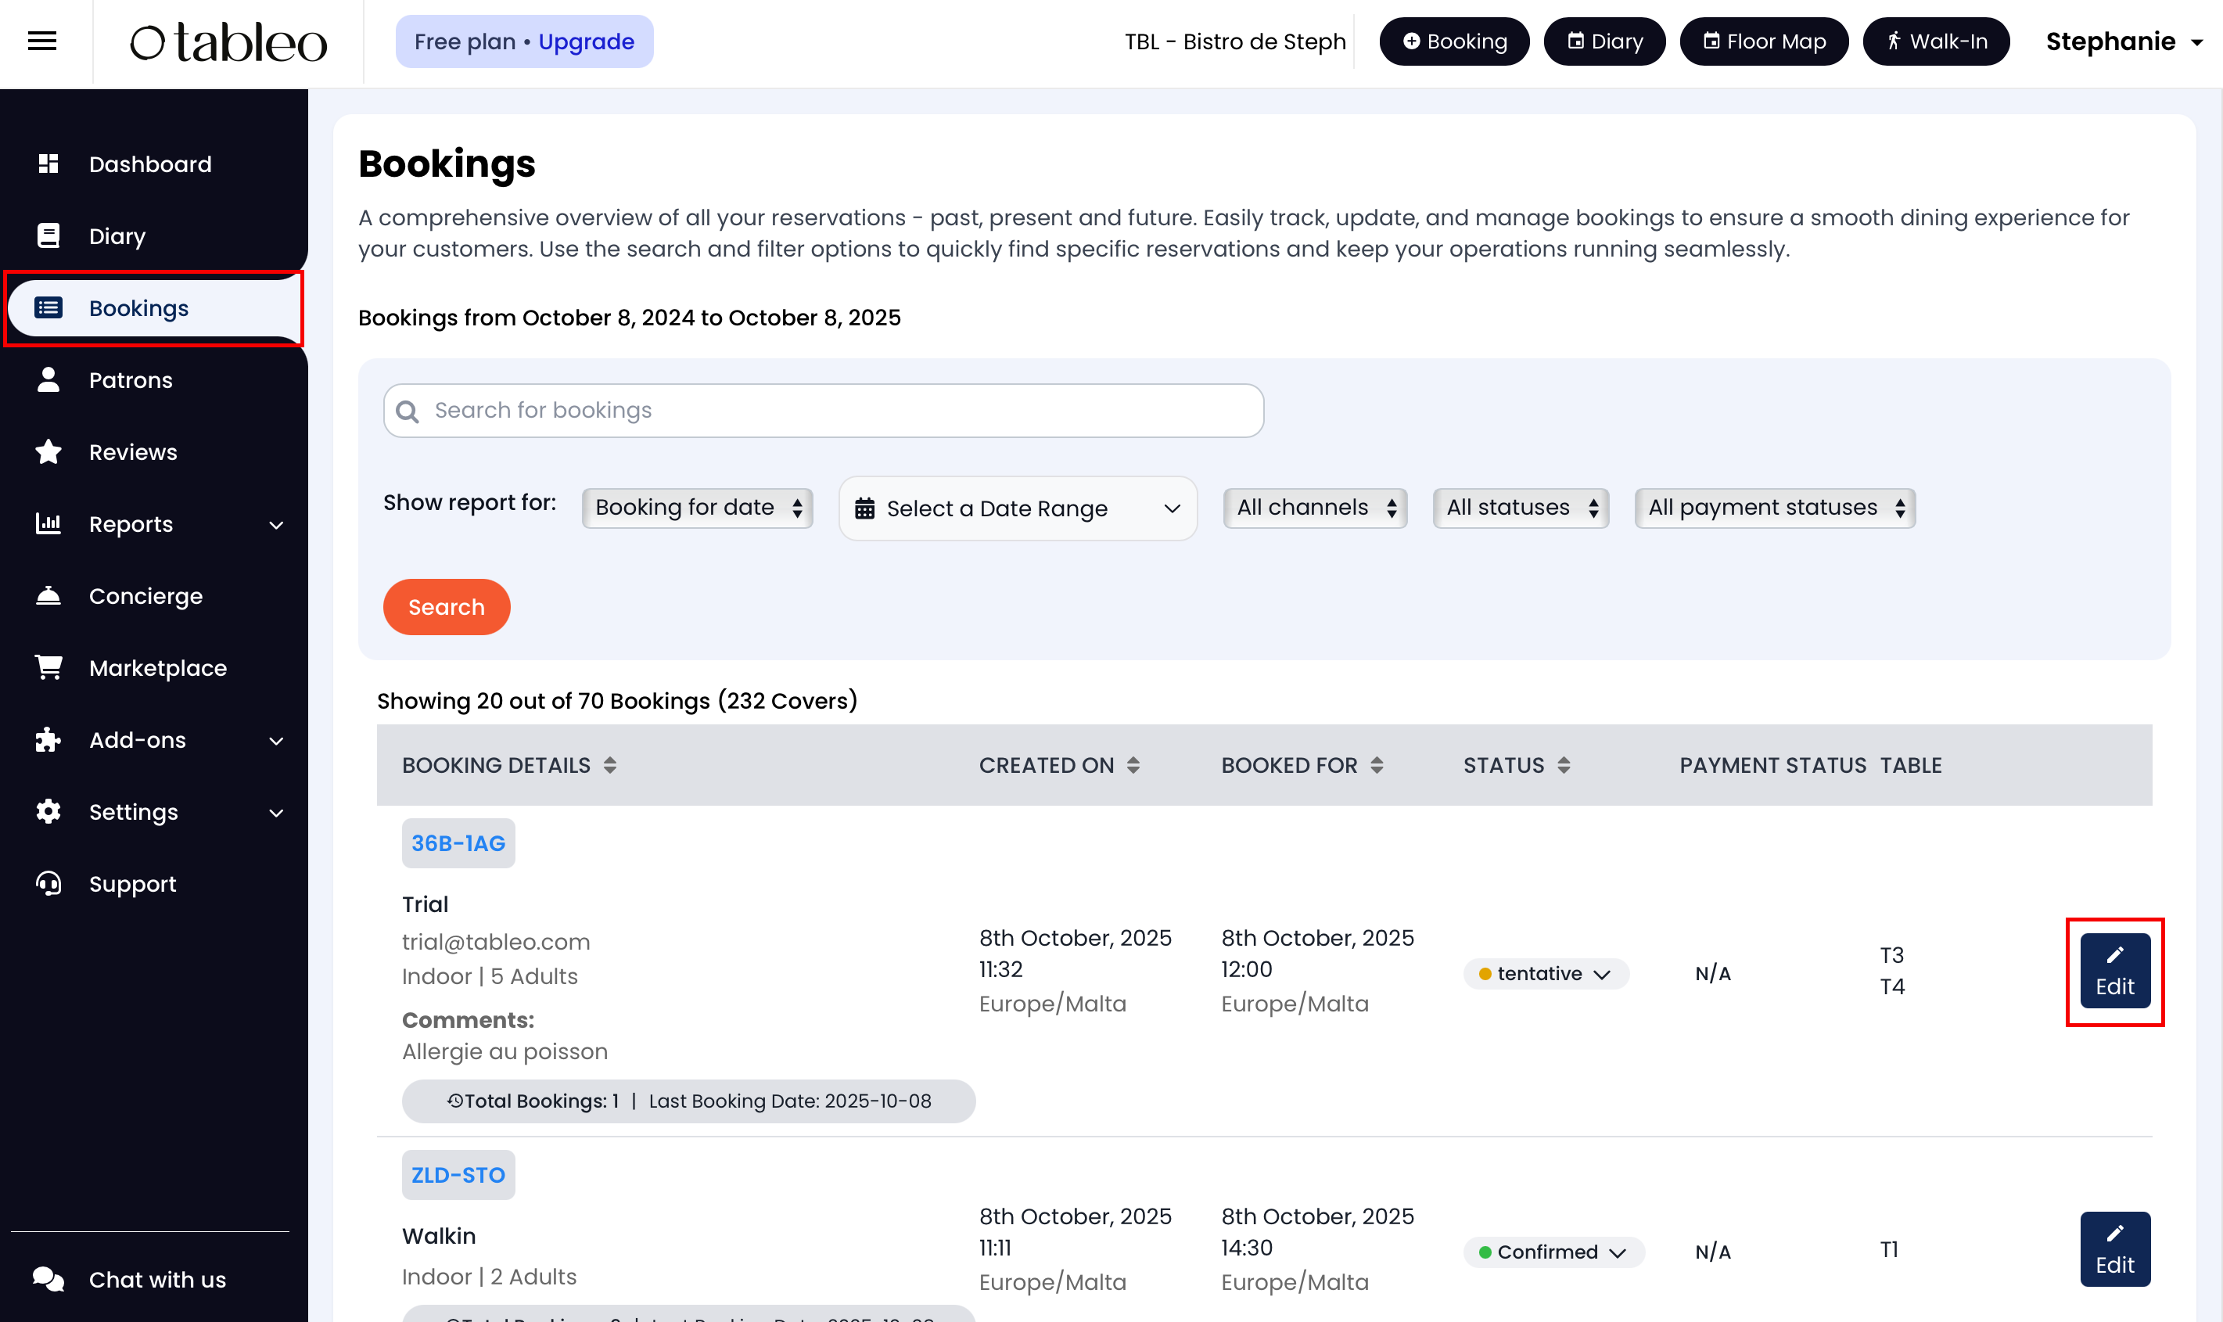Expand the Reports submenu
This screenshot has width=2223, height=1322.
[276, 525]
